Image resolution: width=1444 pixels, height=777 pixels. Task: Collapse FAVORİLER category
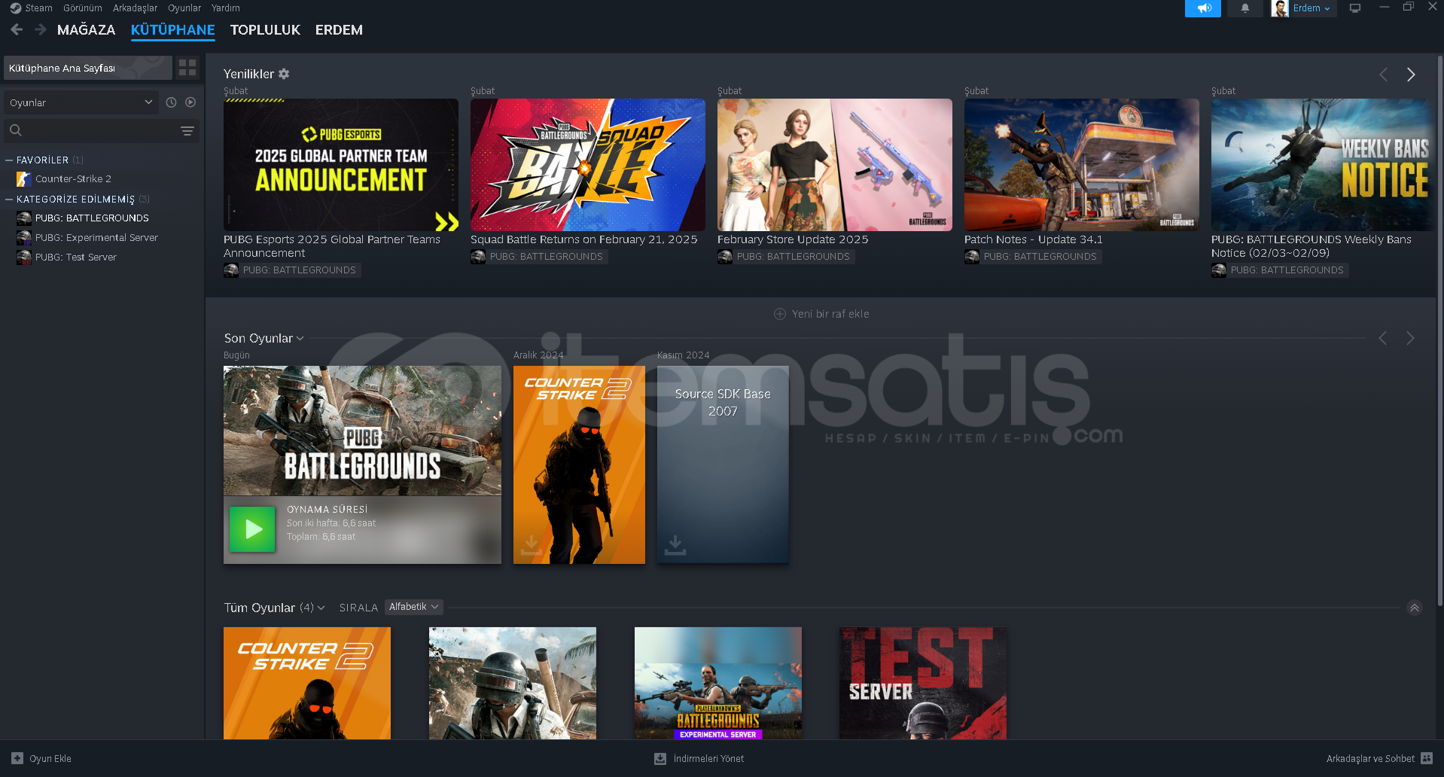coord(9,160)
